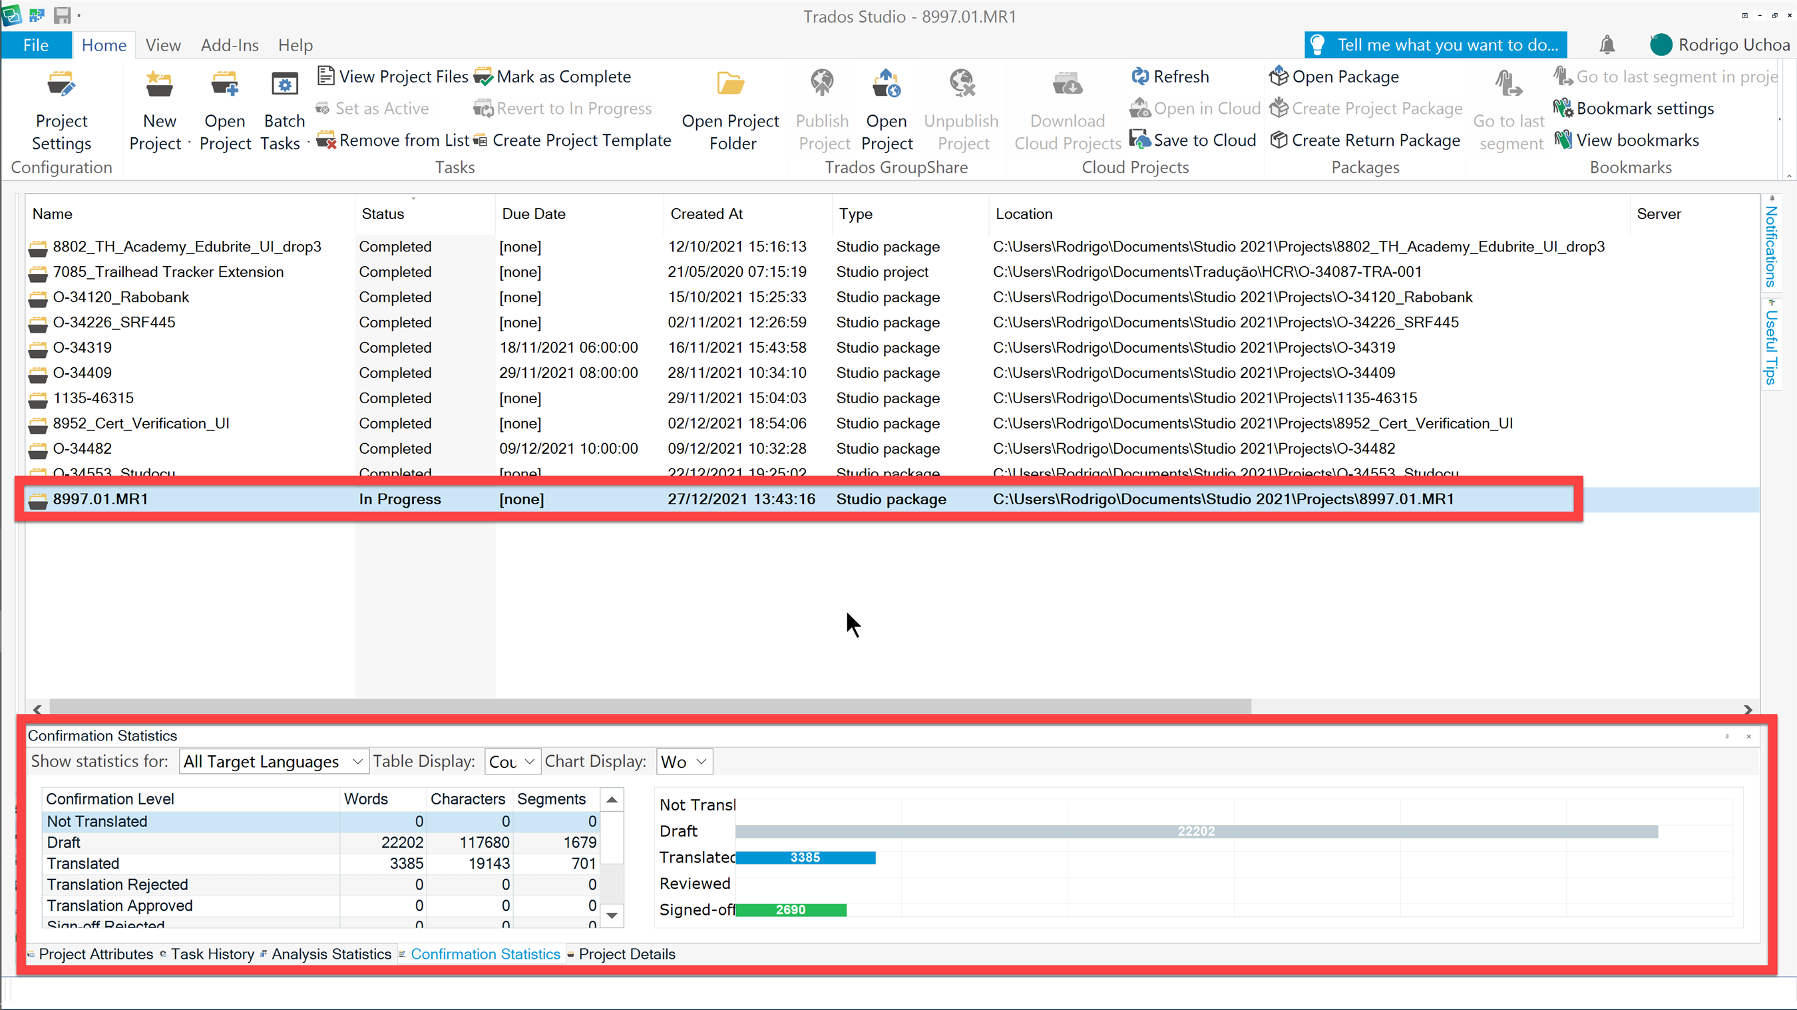
Task: Click the notifications bell icon
Action: click(x=1607, y=45)
